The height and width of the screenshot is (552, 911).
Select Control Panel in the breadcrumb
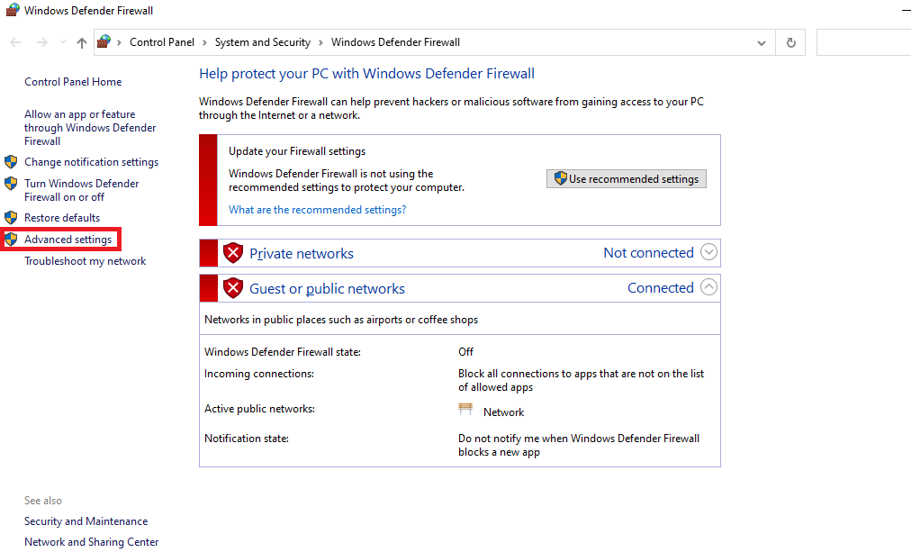(162, 42)
